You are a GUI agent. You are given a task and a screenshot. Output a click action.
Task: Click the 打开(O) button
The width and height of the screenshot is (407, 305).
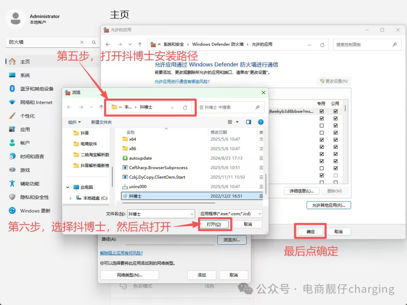tap(215, 224)
